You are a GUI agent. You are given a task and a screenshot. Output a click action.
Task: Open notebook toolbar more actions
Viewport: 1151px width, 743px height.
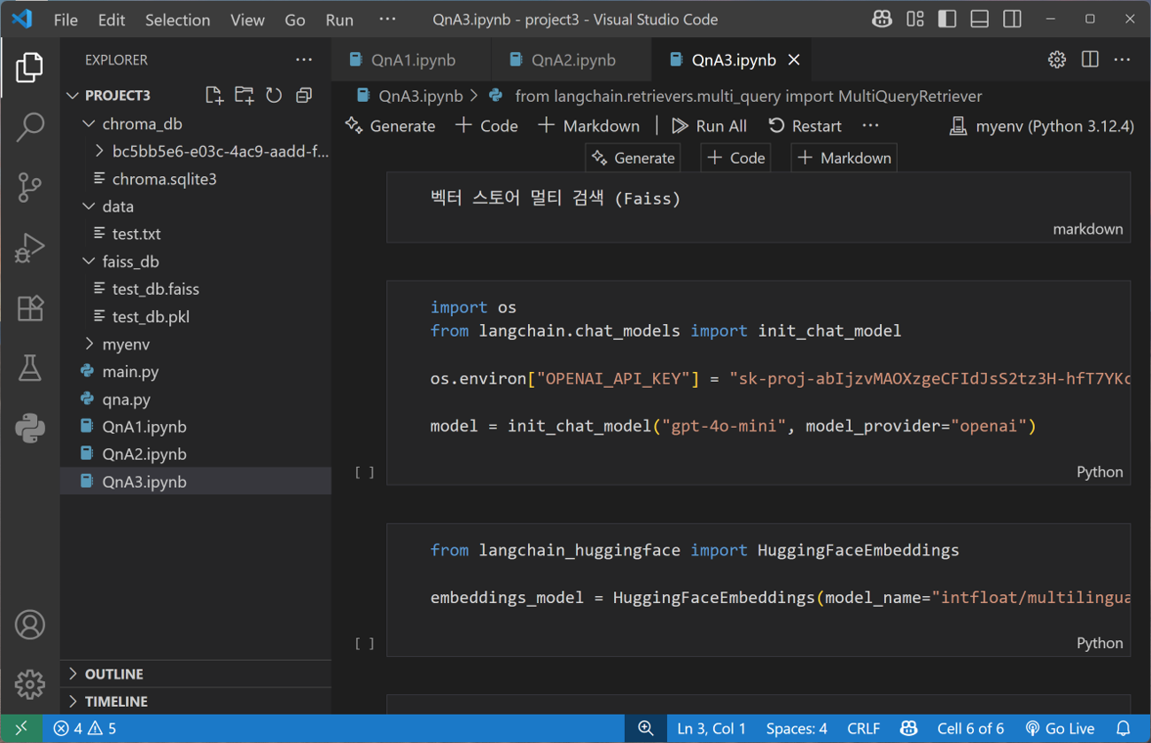[x=871, y=127]
